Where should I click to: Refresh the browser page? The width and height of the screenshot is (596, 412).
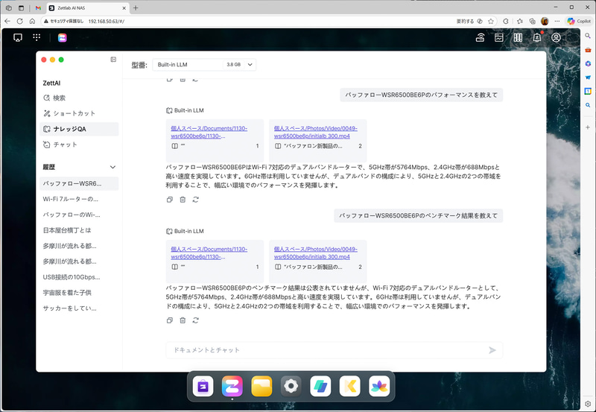[20, 22]
